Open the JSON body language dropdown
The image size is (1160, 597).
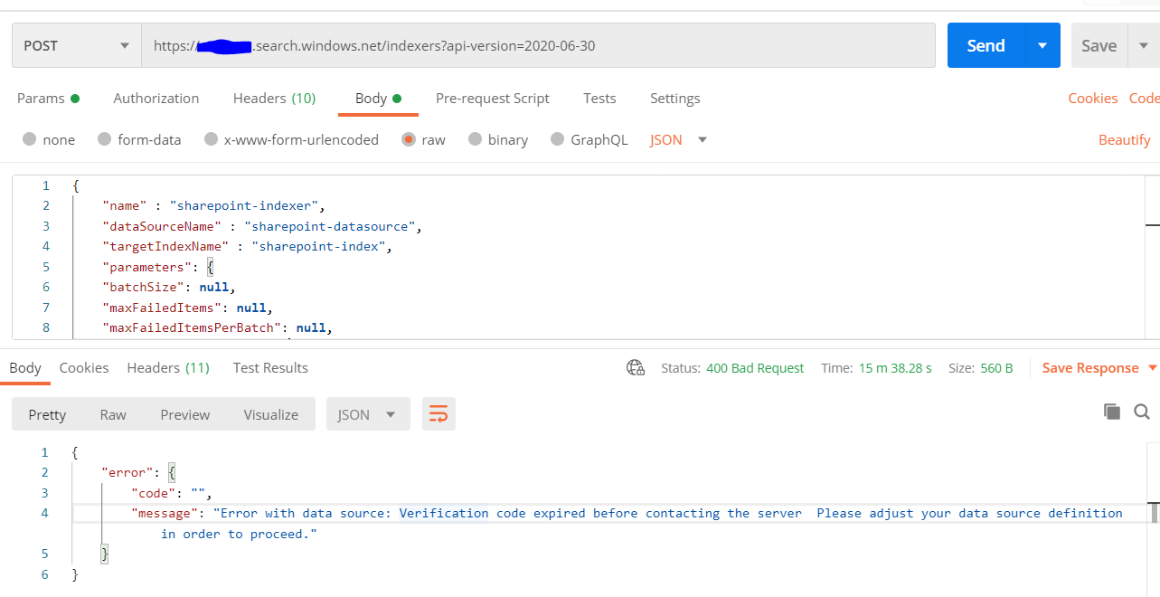[678, 139]
